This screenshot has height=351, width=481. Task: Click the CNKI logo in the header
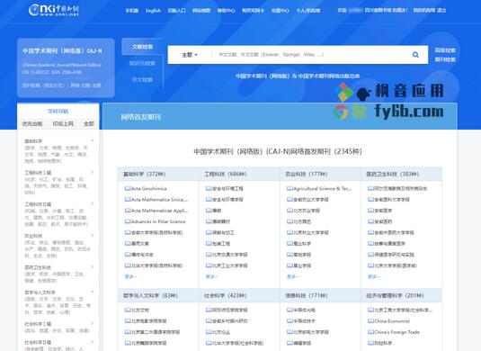pyautogui.click(x=54, y=10)
